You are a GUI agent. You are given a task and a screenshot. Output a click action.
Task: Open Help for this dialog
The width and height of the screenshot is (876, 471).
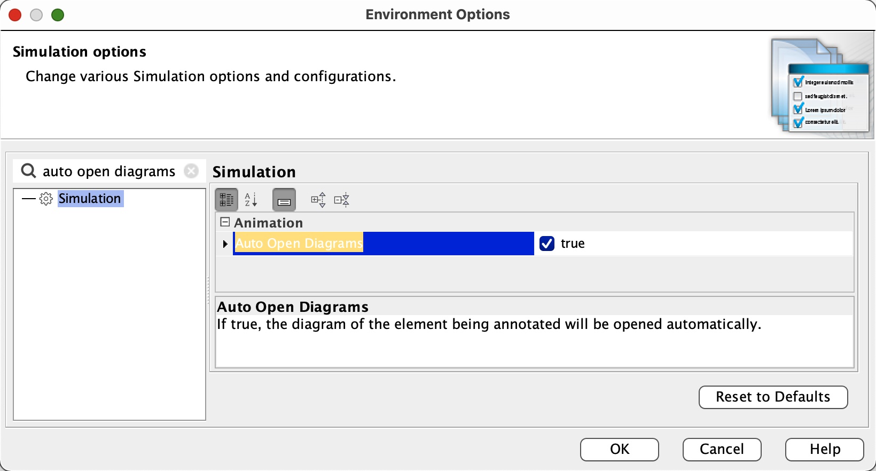(x=824, y=449)
